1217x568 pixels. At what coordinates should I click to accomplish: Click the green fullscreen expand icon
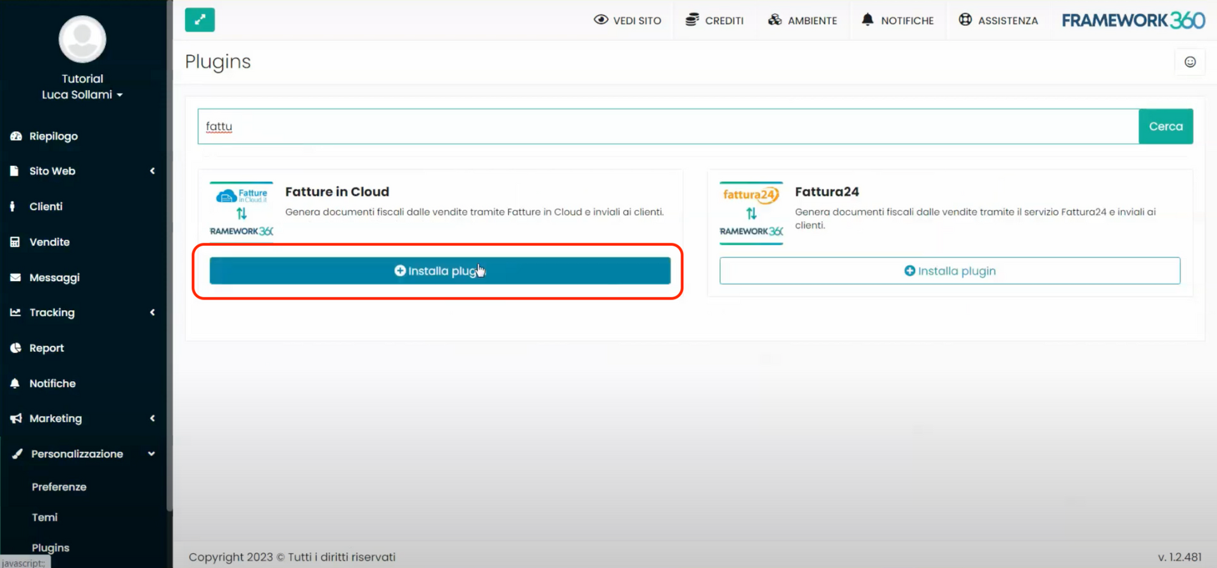coord(200,20)
